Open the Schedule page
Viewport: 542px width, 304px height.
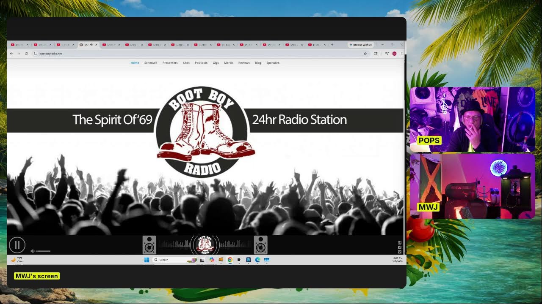(151, 62)
